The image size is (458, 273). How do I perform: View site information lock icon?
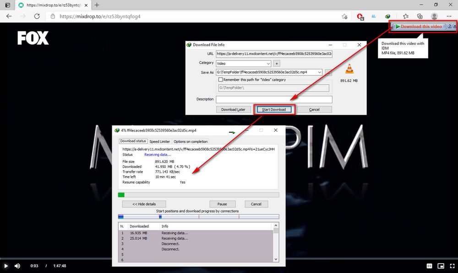(x=53, y=16)
